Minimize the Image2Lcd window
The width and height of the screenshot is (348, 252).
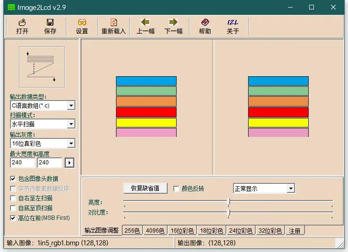(290, 7)
